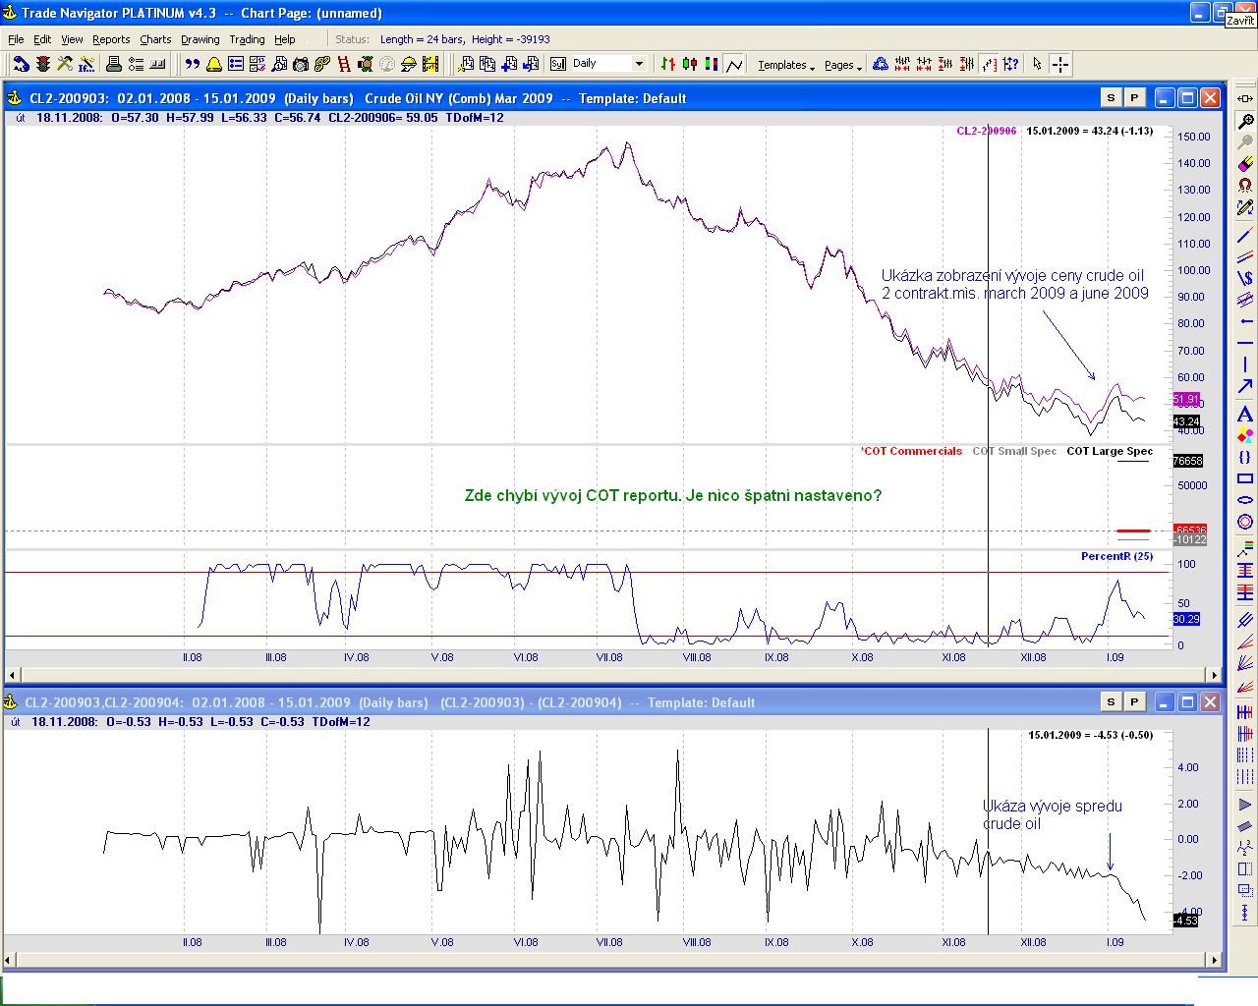Select the horizontal line tool
Image resolution: width=1258 pixels, height=1006 pixels.
coord(1245,343)
